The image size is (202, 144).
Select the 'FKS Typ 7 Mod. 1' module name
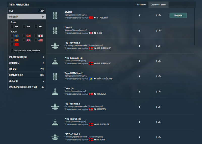pos(72,134)
